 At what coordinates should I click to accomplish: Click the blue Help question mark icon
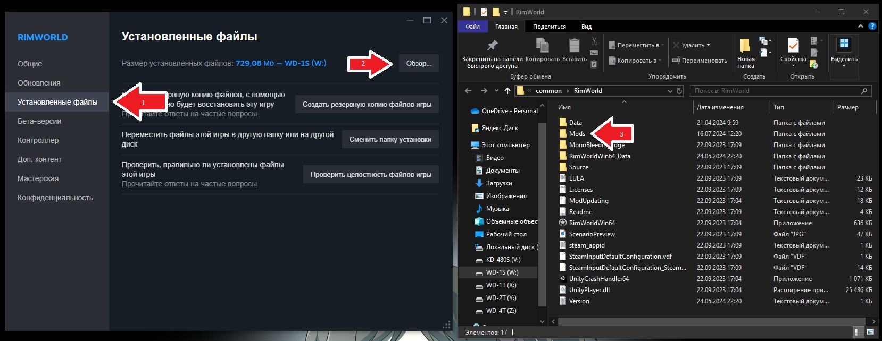tap(872, 26)
